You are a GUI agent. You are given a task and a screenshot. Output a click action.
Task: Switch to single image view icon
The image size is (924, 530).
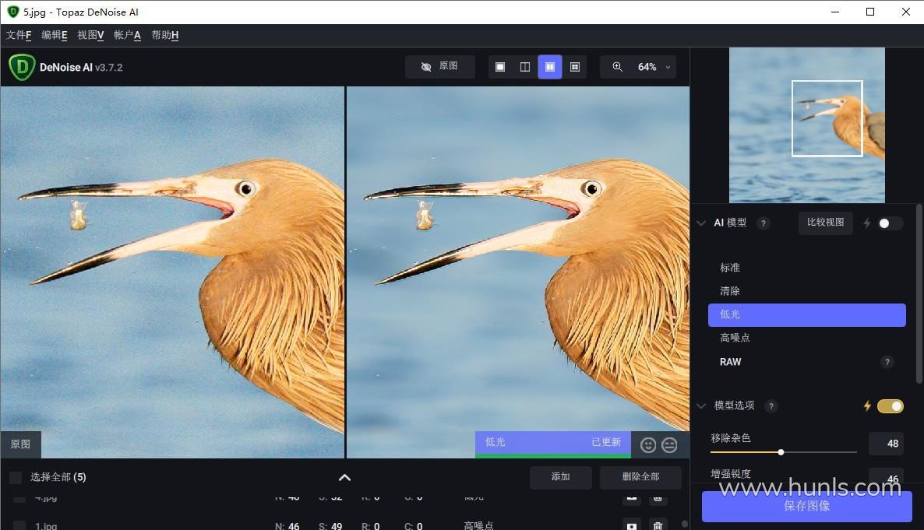pos(500,67)
